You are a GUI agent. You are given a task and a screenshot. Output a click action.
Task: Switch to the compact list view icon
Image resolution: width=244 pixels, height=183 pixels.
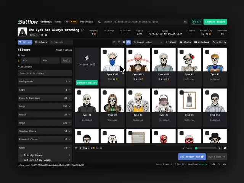(x=119, y=42)
